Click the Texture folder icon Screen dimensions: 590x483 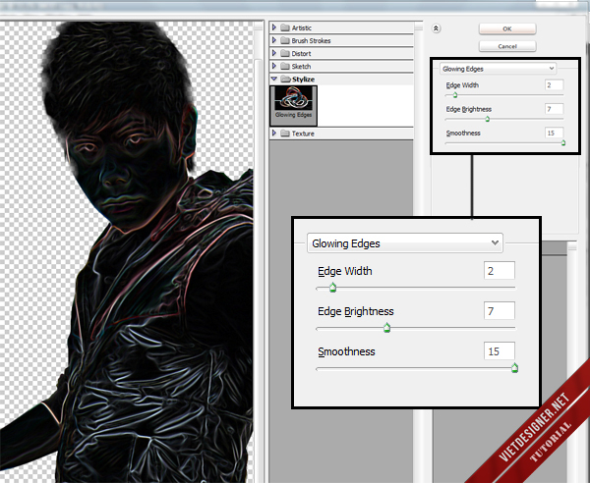coord(285,134)
